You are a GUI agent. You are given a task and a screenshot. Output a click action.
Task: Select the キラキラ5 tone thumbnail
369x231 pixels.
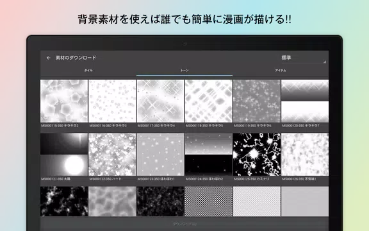[208, 101]
